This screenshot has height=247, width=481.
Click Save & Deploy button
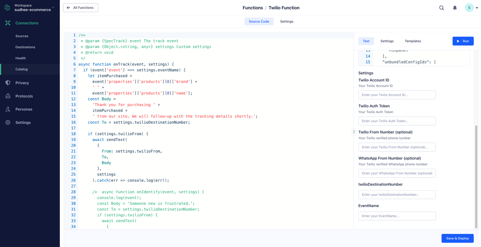click(457, 238)
